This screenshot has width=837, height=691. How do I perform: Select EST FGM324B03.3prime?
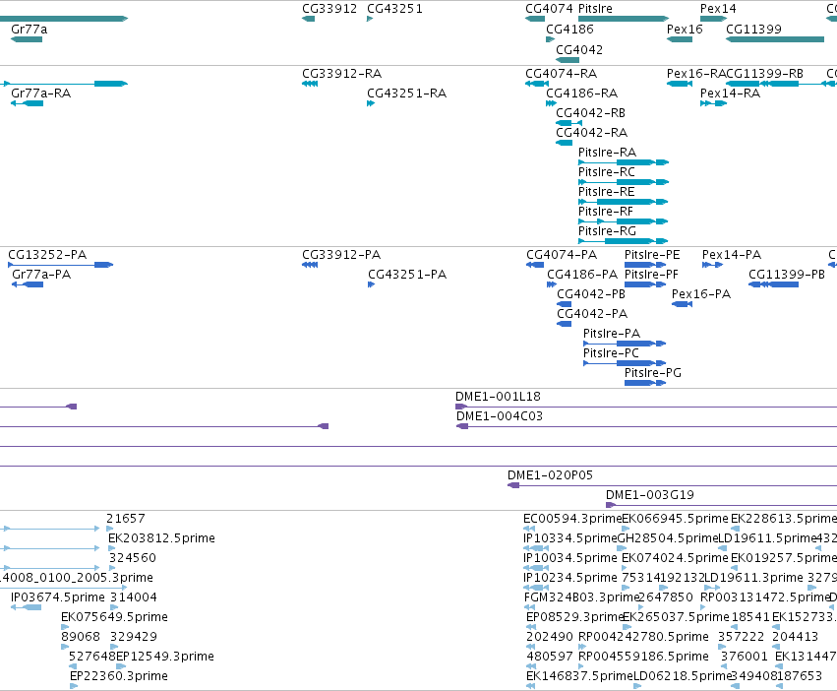(x=529, y=607)
